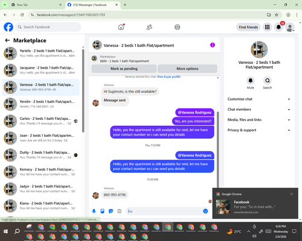This screenshot has height=241, width=302.
Task: Click the Find friends button
Action: tap(248, 27)
